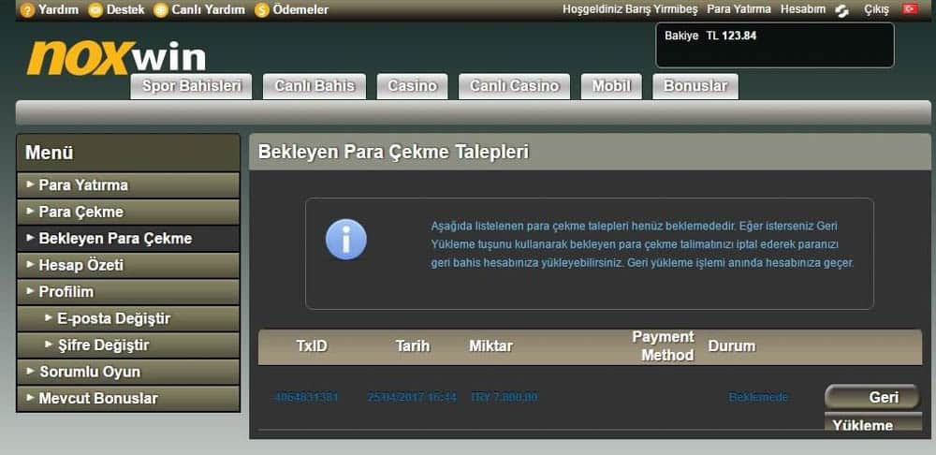The image size is (936, 455).
Task: Open Hesabım in the top bar
Action: [803, 9]
